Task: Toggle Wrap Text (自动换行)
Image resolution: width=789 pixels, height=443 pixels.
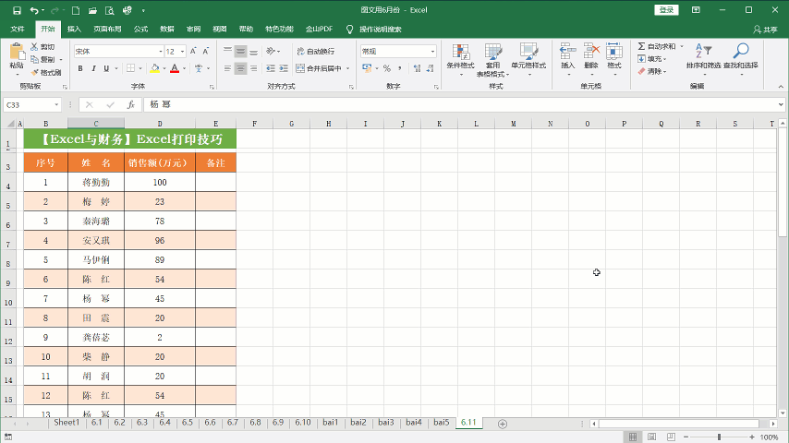Action: click(315, 52)
